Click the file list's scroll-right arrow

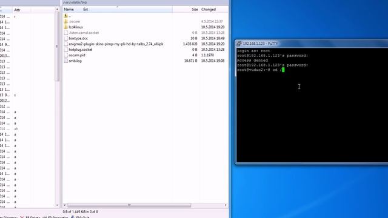[226, 205]
